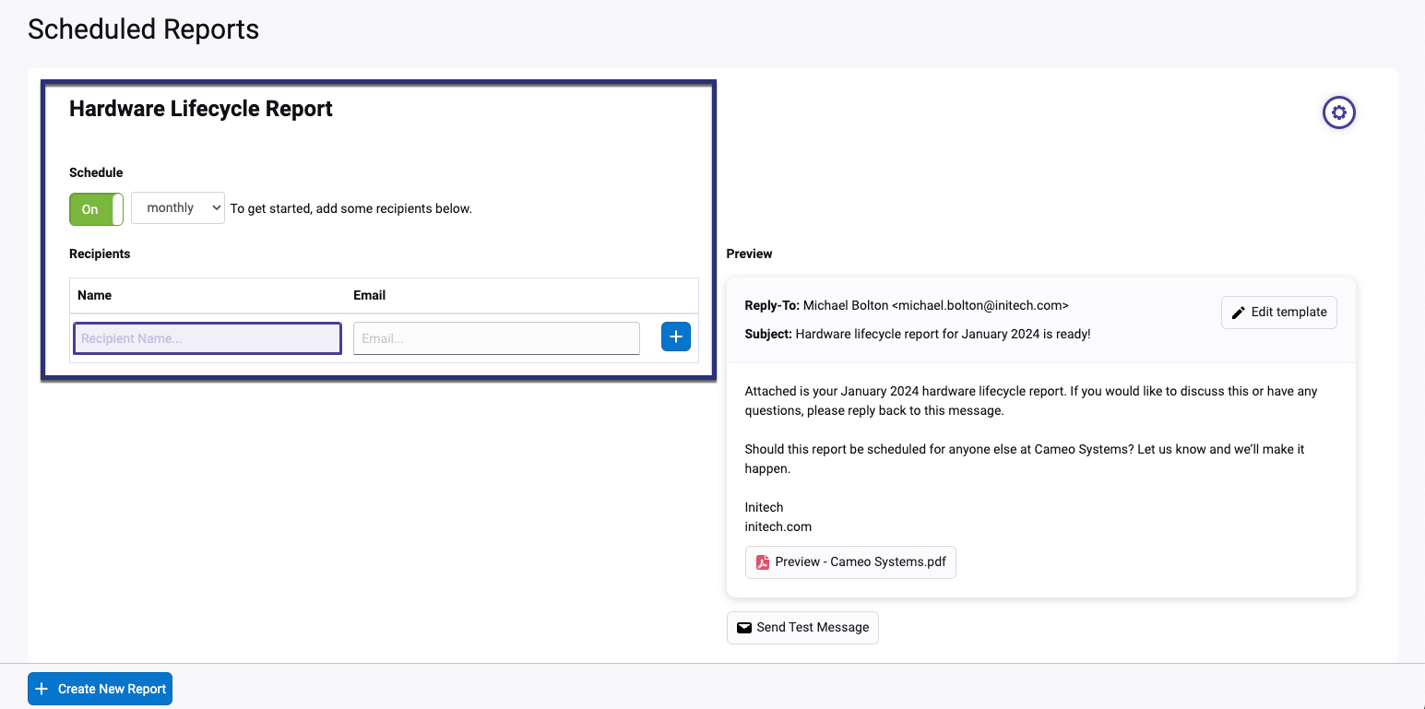Focus the Recipient Name input field

[x=208, y=338]
